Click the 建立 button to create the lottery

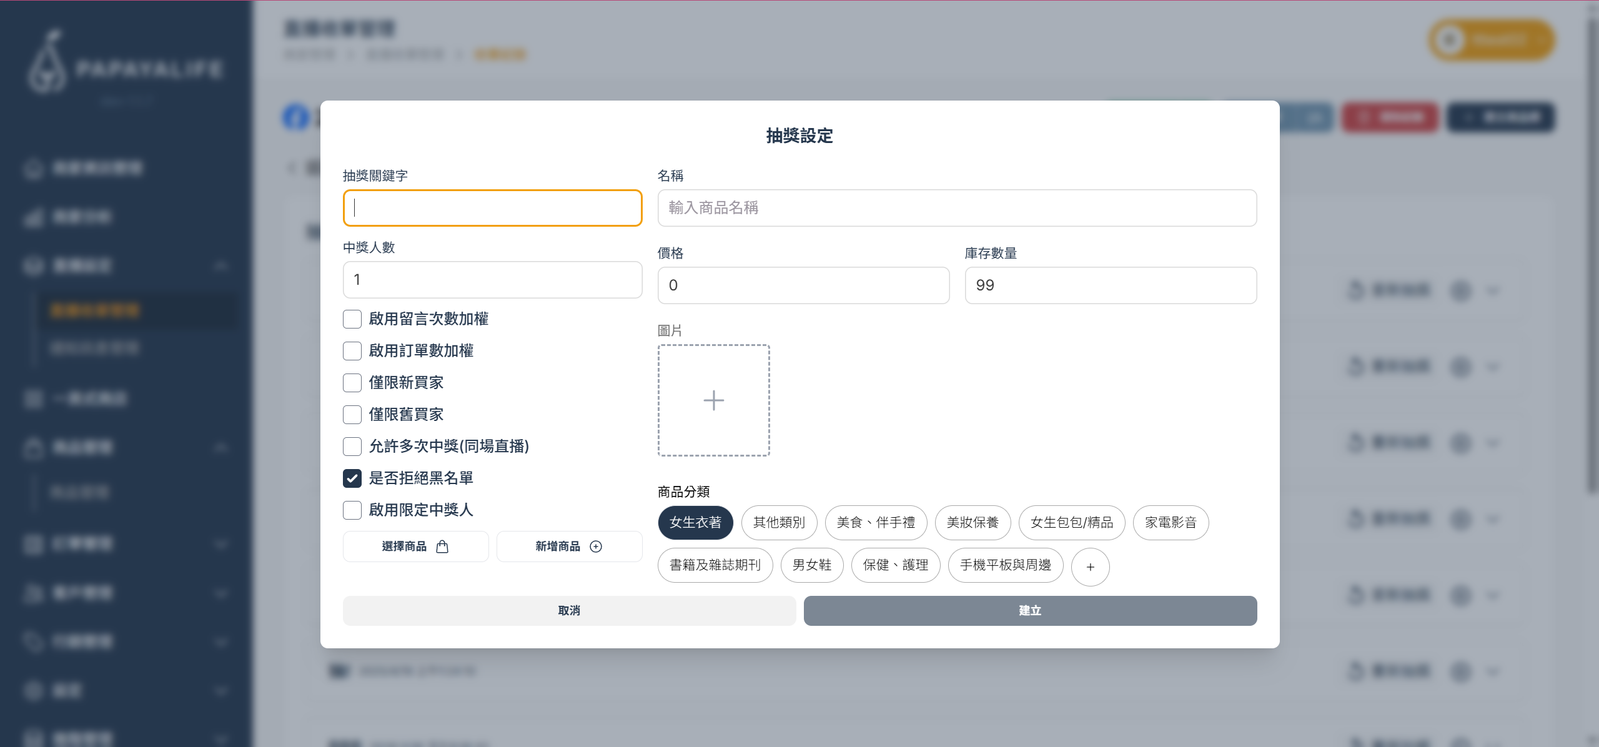(x=1030, y=611)
